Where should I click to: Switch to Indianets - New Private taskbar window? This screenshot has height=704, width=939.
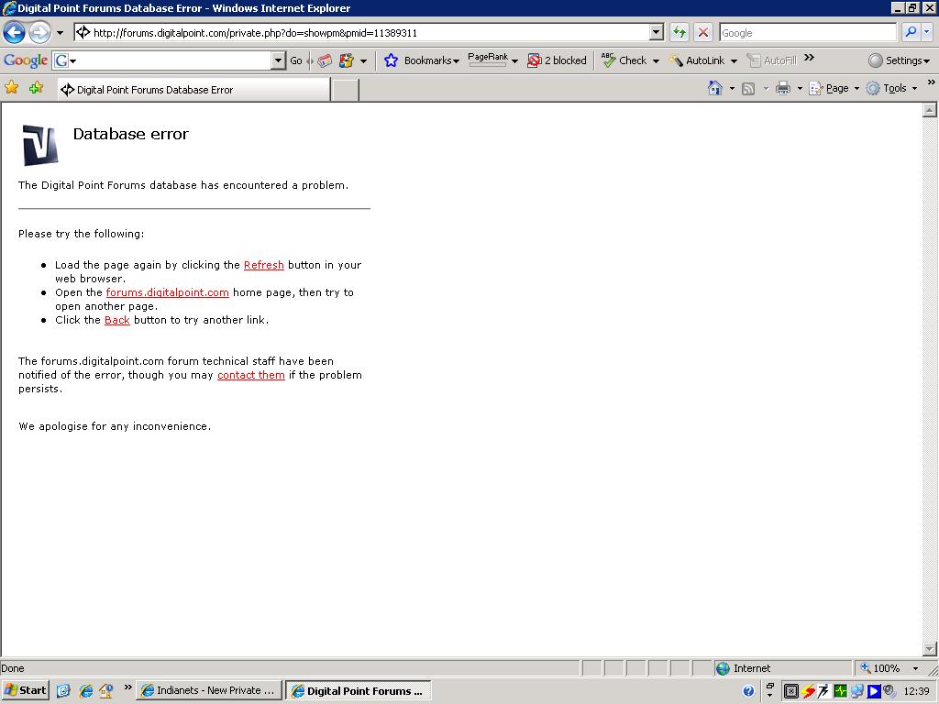coord(209,690)
